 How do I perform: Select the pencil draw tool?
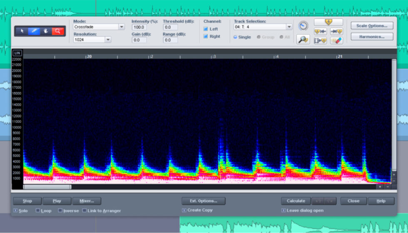coord(34,31)
